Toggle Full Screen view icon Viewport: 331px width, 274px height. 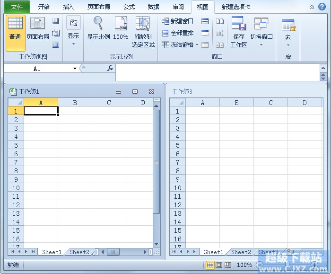click(x=56, y=45)
